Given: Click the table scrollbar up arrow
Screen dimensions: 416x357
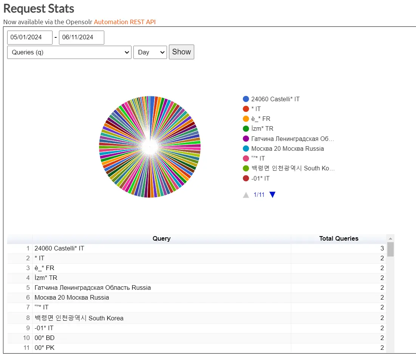Looking at the screenshot, I should tap(390, 238).
